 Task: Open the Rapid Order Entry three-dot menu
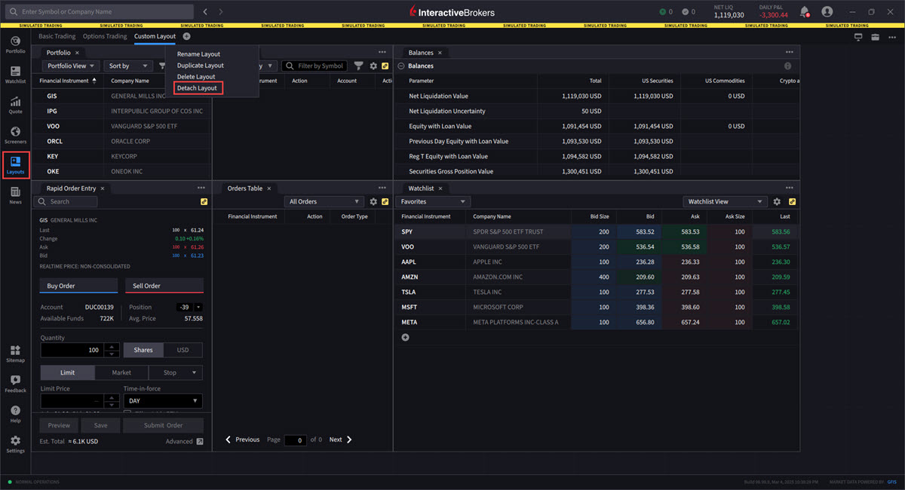point(201,188)
